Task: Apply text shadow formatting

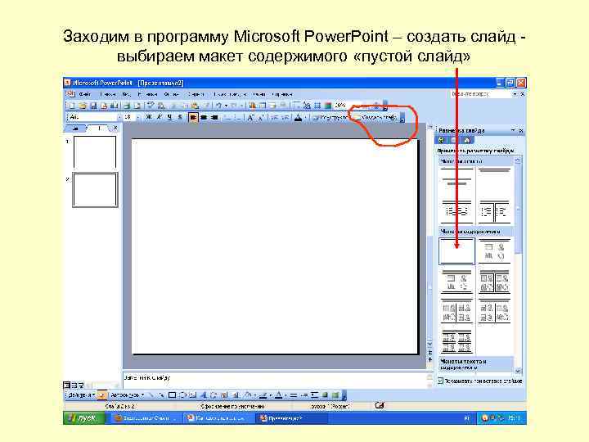Action: [x=180, y=117]
